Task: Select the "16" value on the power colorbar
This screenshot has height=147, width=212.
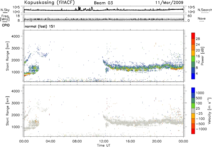Action: (x=198, y=56)
